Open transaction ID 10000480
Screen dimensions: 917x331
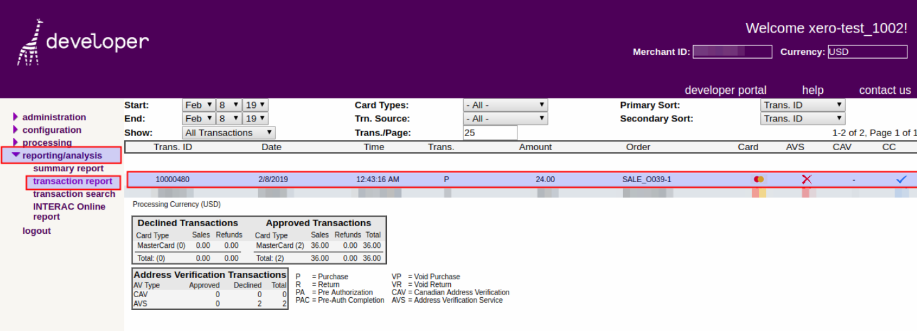pos(172,180)
